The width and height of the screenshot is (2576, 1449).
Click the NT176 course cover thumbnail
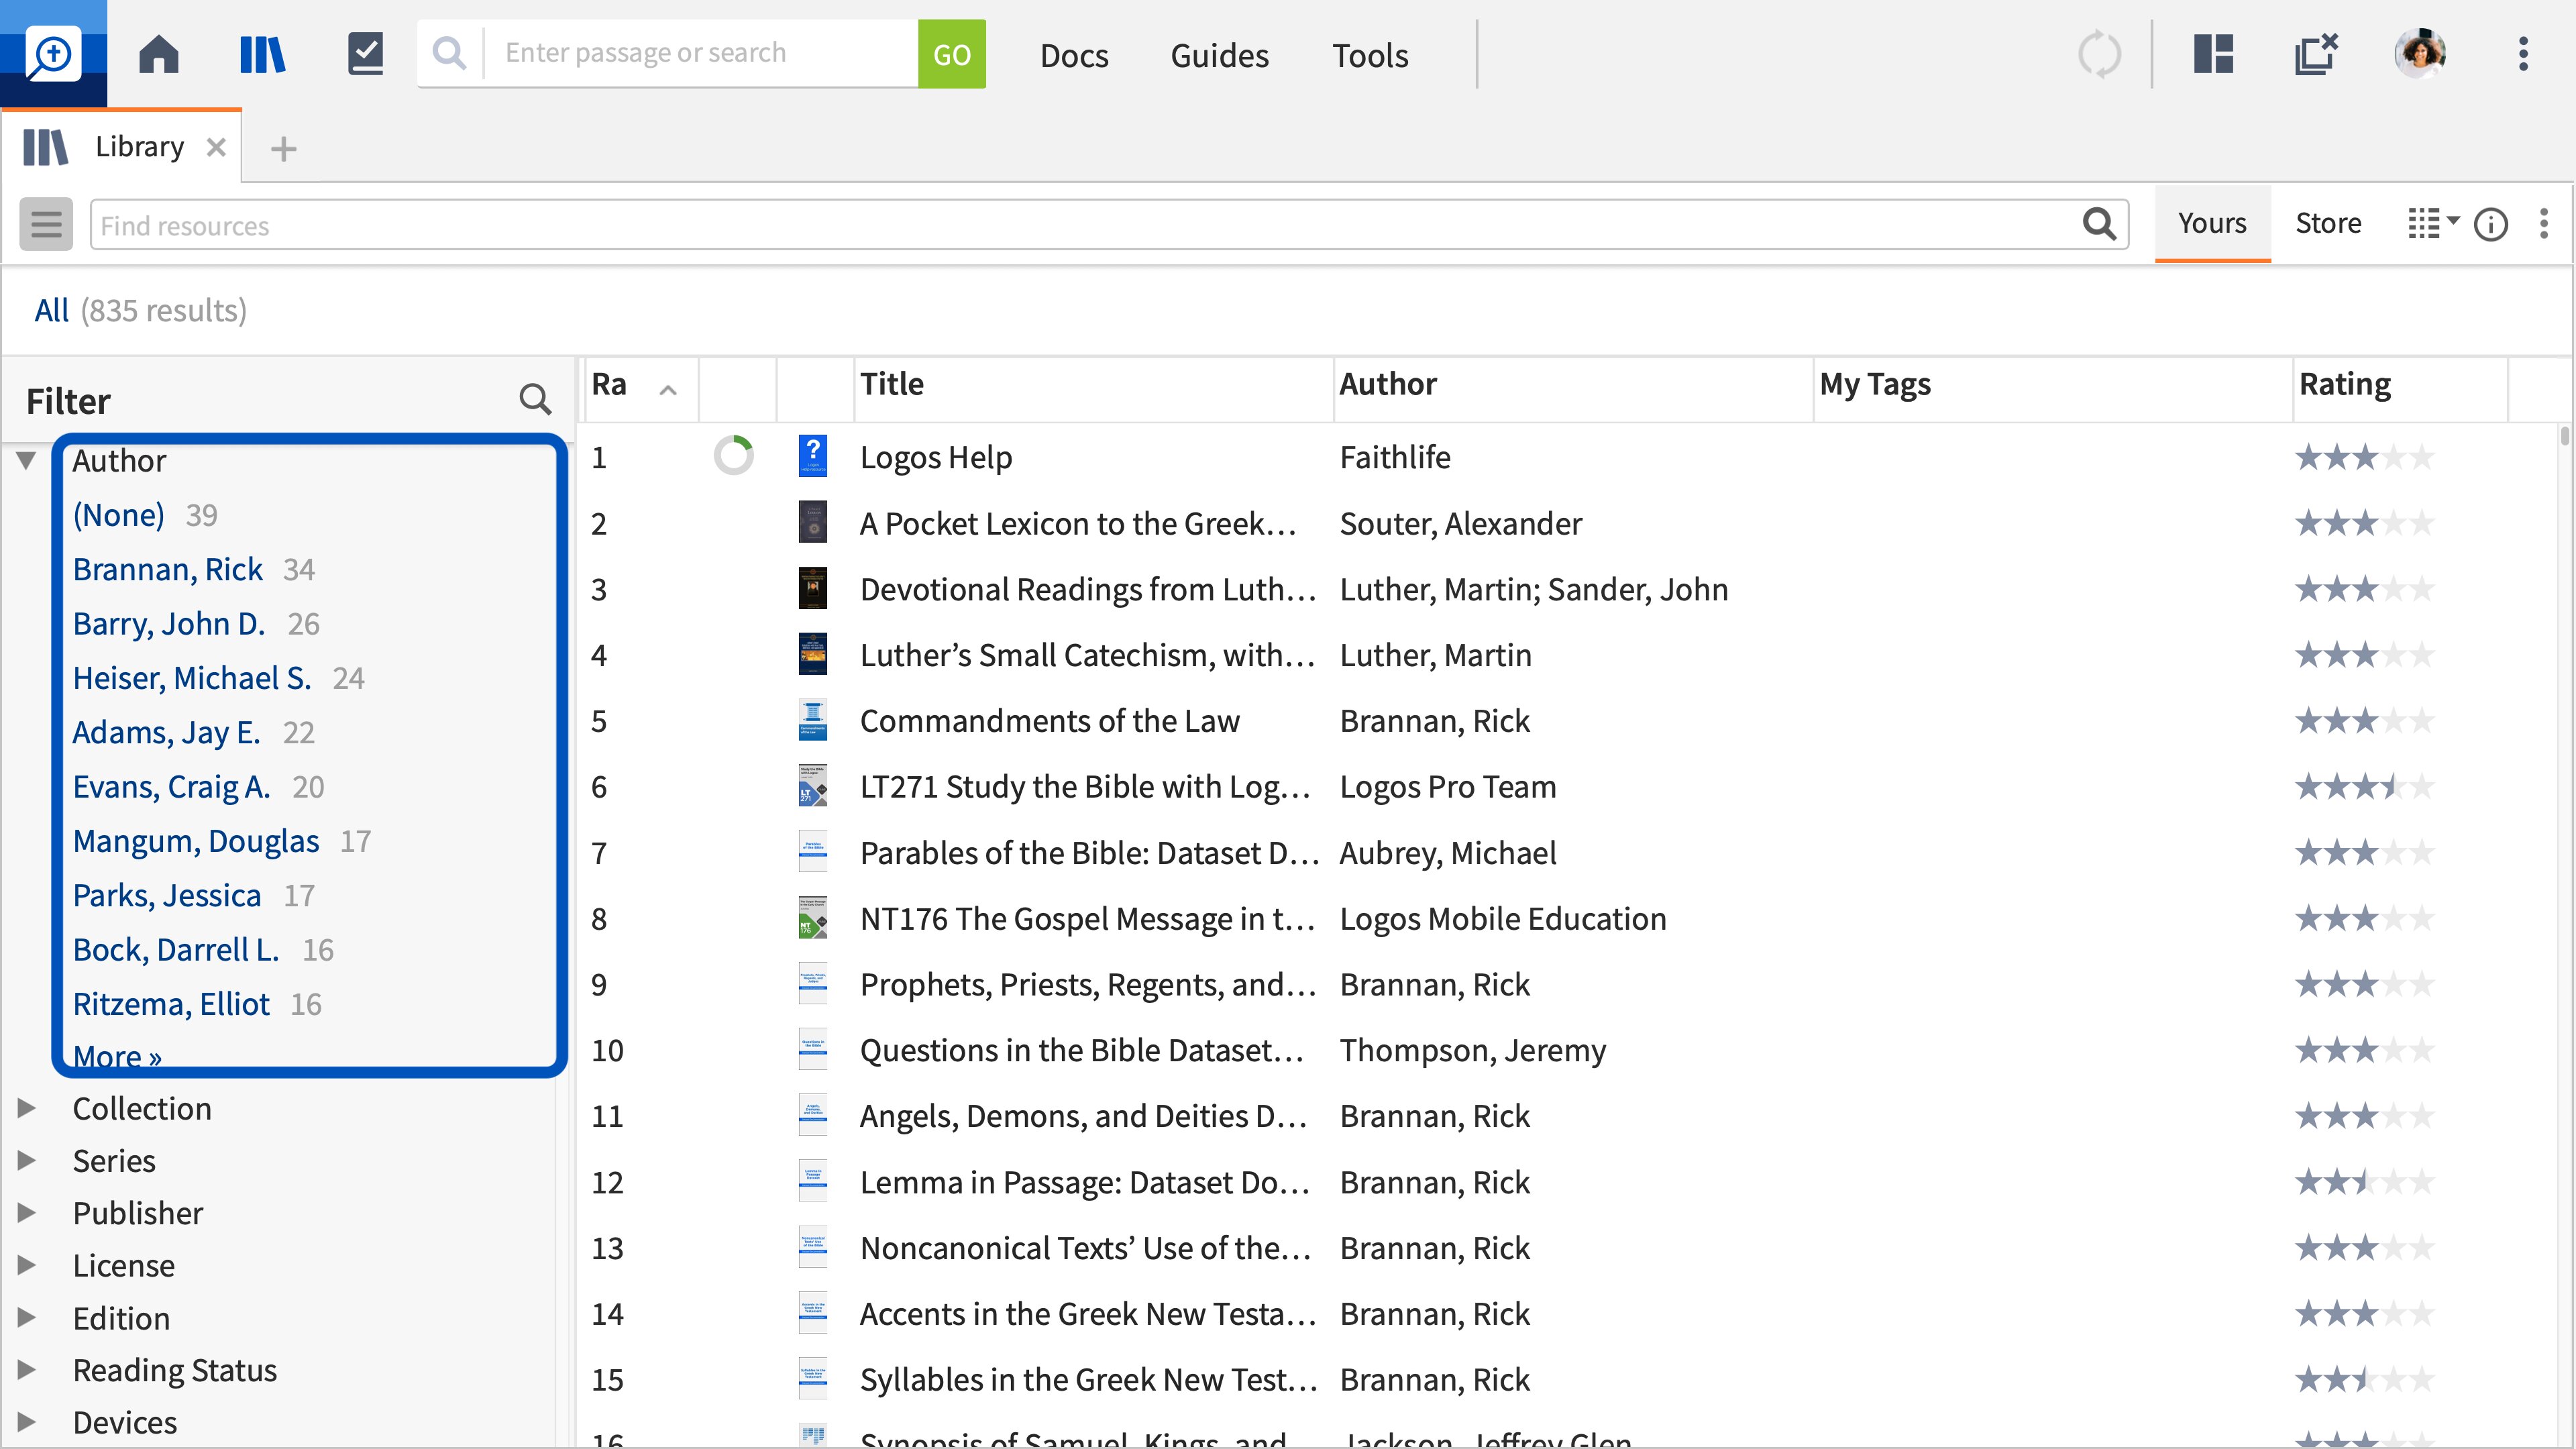812,918
